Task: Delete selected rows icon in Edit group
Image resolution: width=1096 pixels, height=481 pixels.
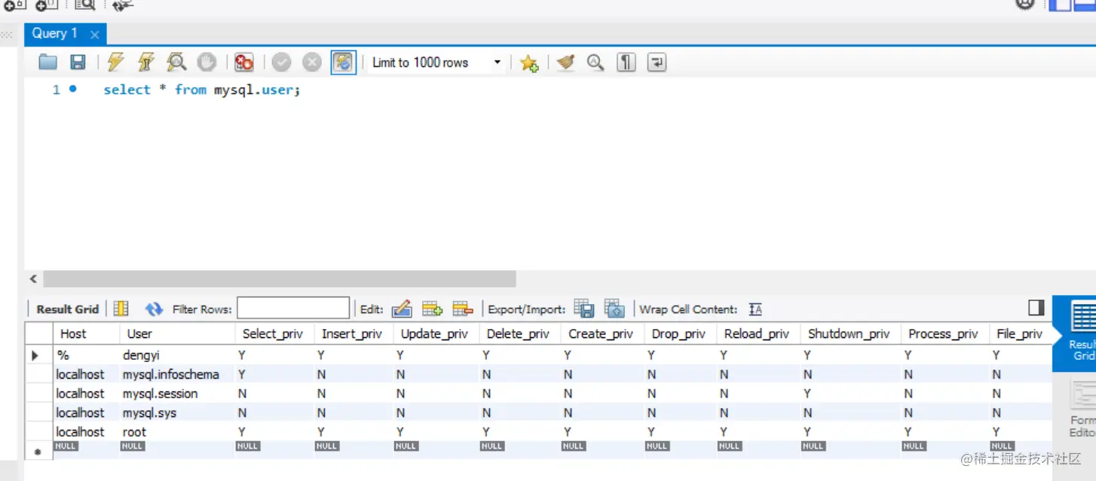Action: click(x=462, y=308)
